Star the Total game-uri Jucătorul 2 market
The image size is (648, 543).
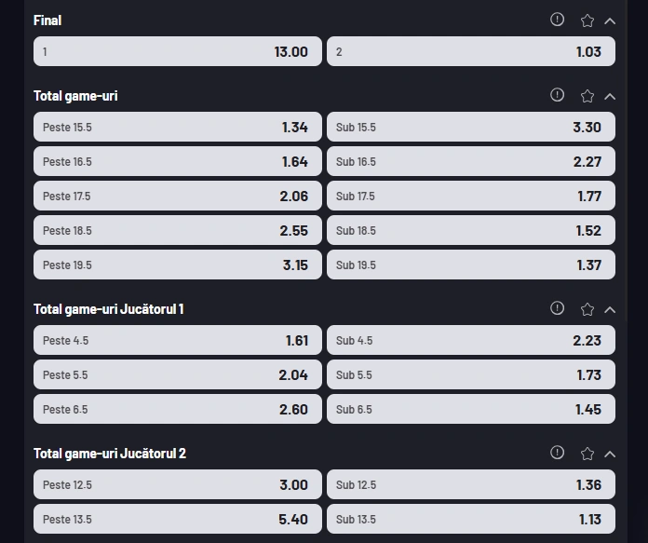click(587, 454)
